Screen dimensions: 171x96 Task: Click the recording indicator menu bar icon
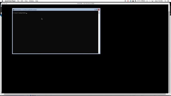(x=125, y=1)
